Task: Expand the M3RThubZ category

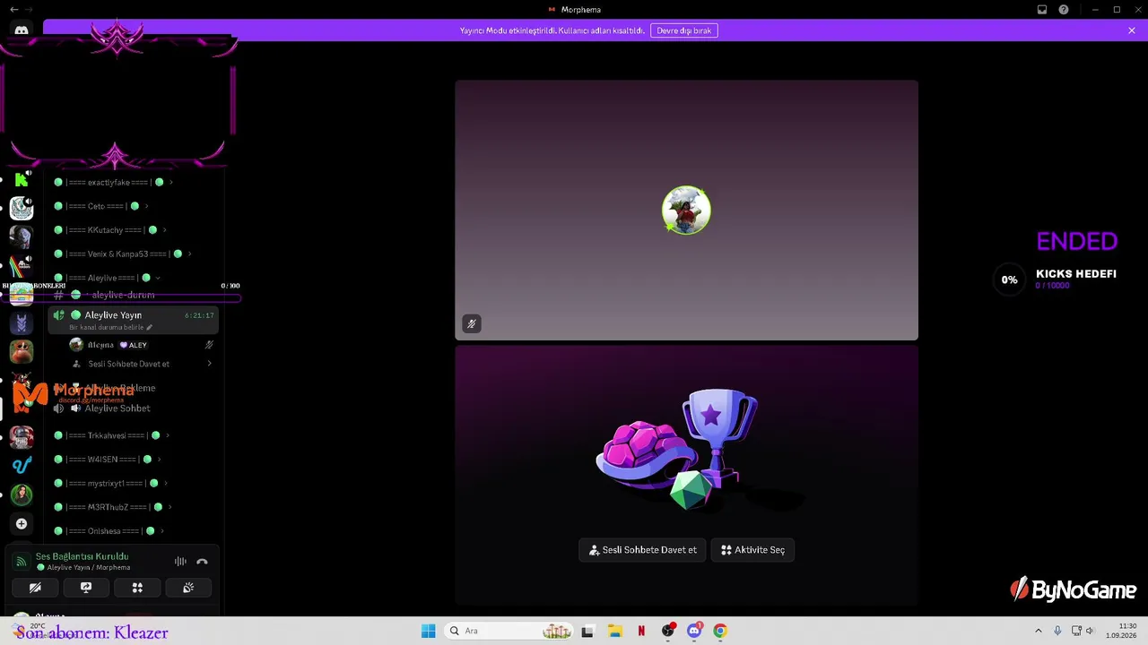Action: pyautogui.click(x=113, y=507)
